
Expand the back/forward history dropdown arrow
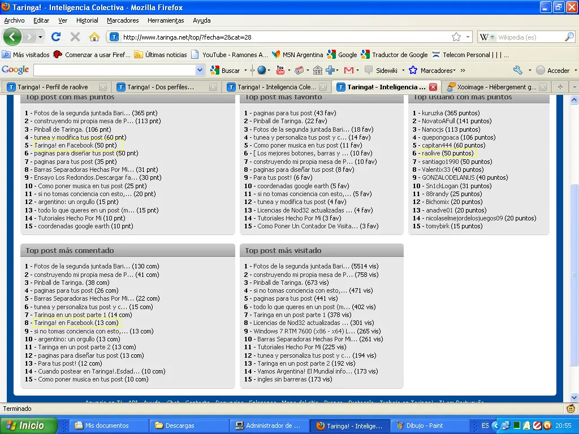coord(40,37)
